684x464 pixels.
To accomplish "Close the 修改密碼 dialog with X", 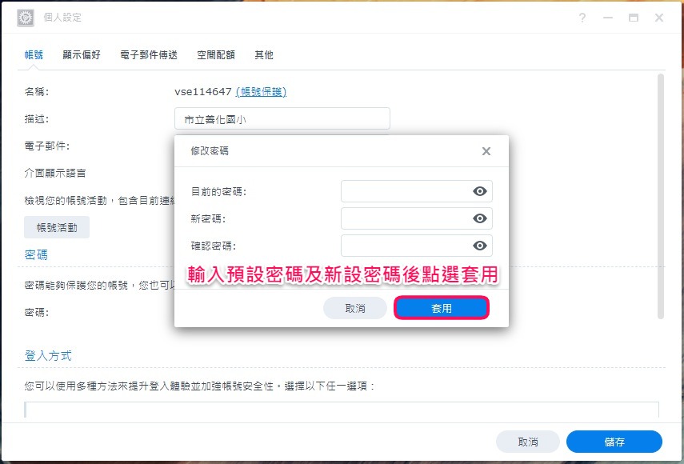I will click(x=486, y=151).
